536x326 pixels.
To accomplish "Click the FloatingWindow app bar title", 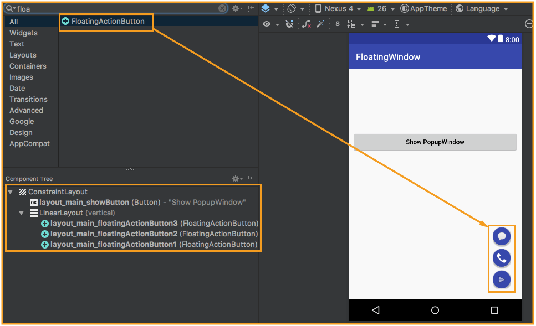I will pyautogui.click(x=388, y=57).
